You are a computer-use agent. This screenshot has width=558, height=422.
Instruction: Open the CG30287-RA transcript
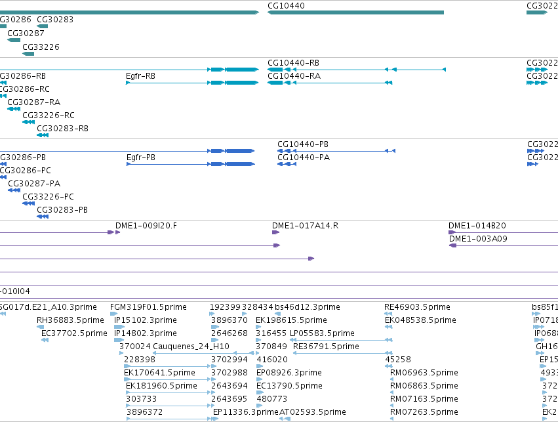14,108
